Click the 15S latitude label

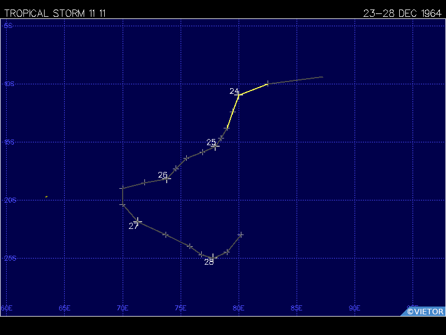point(9,142)
